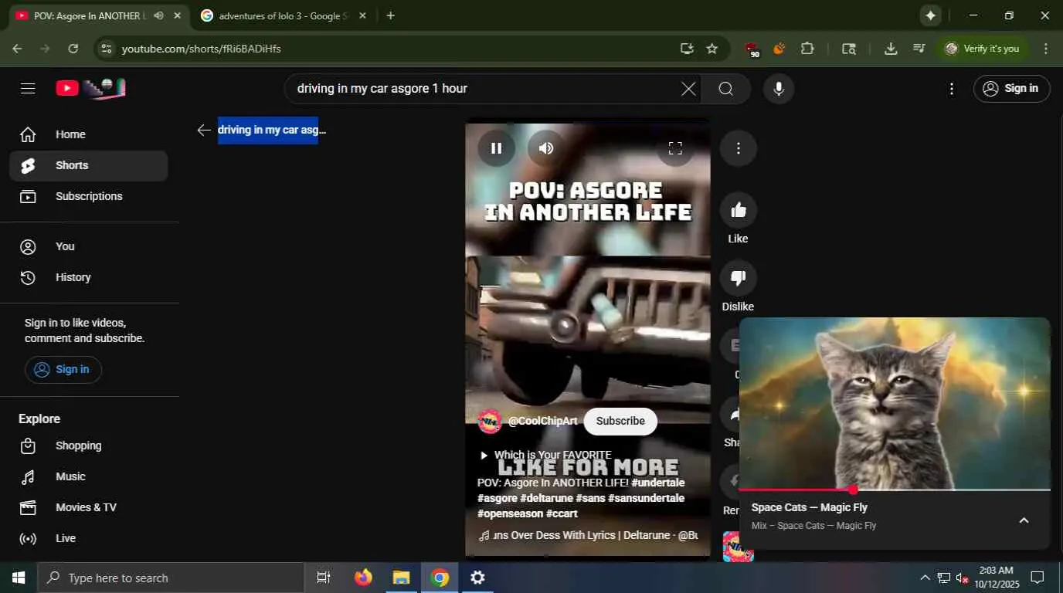
Task: Open the @CoolChipArt channel avatar
Action: [x=490, y=422]
